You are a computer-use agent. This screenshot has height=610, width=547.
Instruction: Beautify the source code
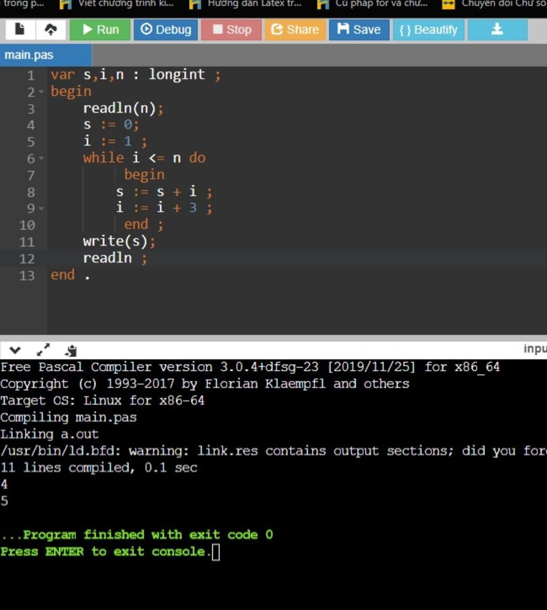(x=428, y=30)
